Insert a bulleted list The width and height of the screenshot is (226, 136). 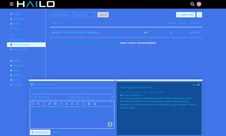click(72, 104)
